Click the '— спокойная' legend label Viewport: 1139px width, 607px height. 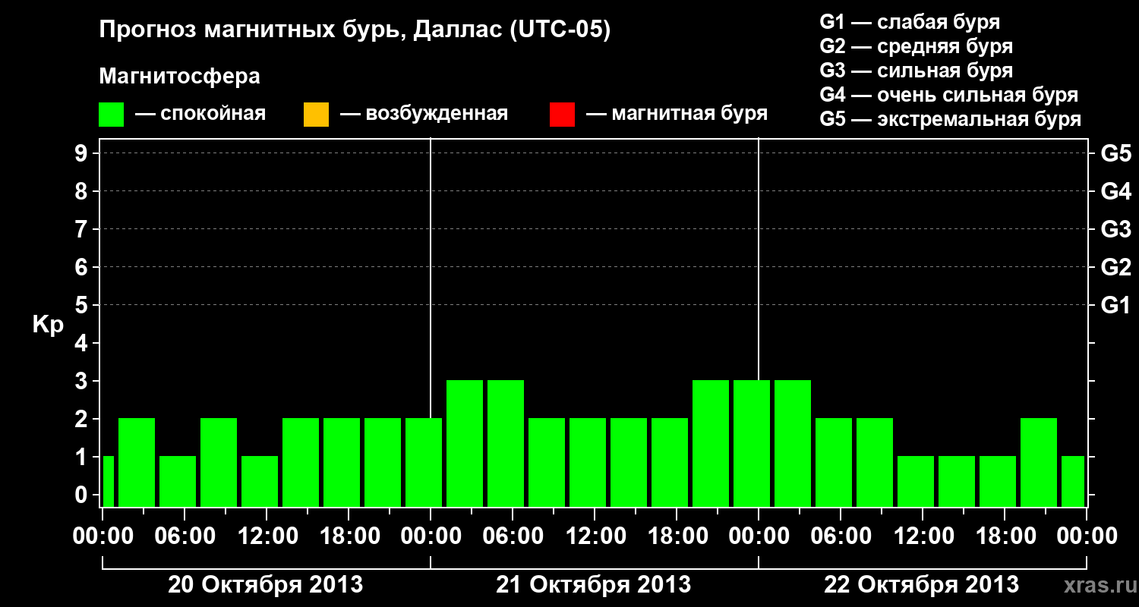[200, 114]
